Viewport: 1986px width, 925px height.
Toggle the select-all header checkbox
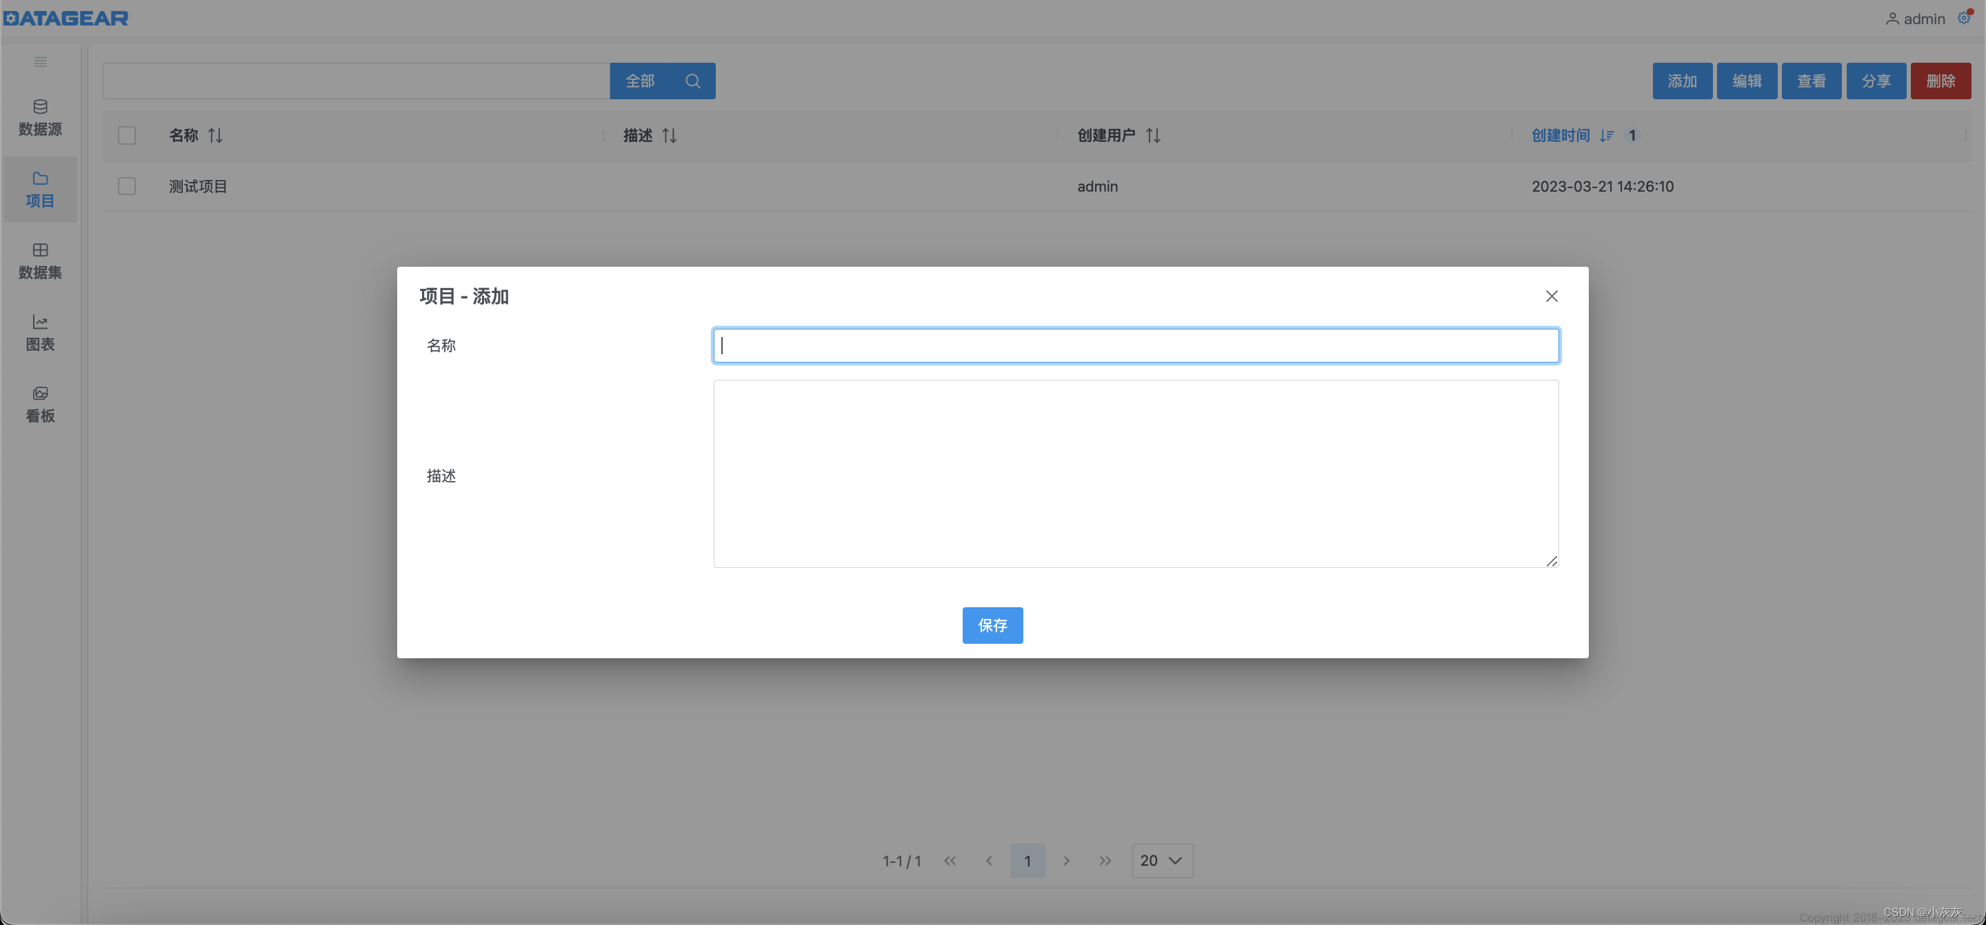(126, 136)
